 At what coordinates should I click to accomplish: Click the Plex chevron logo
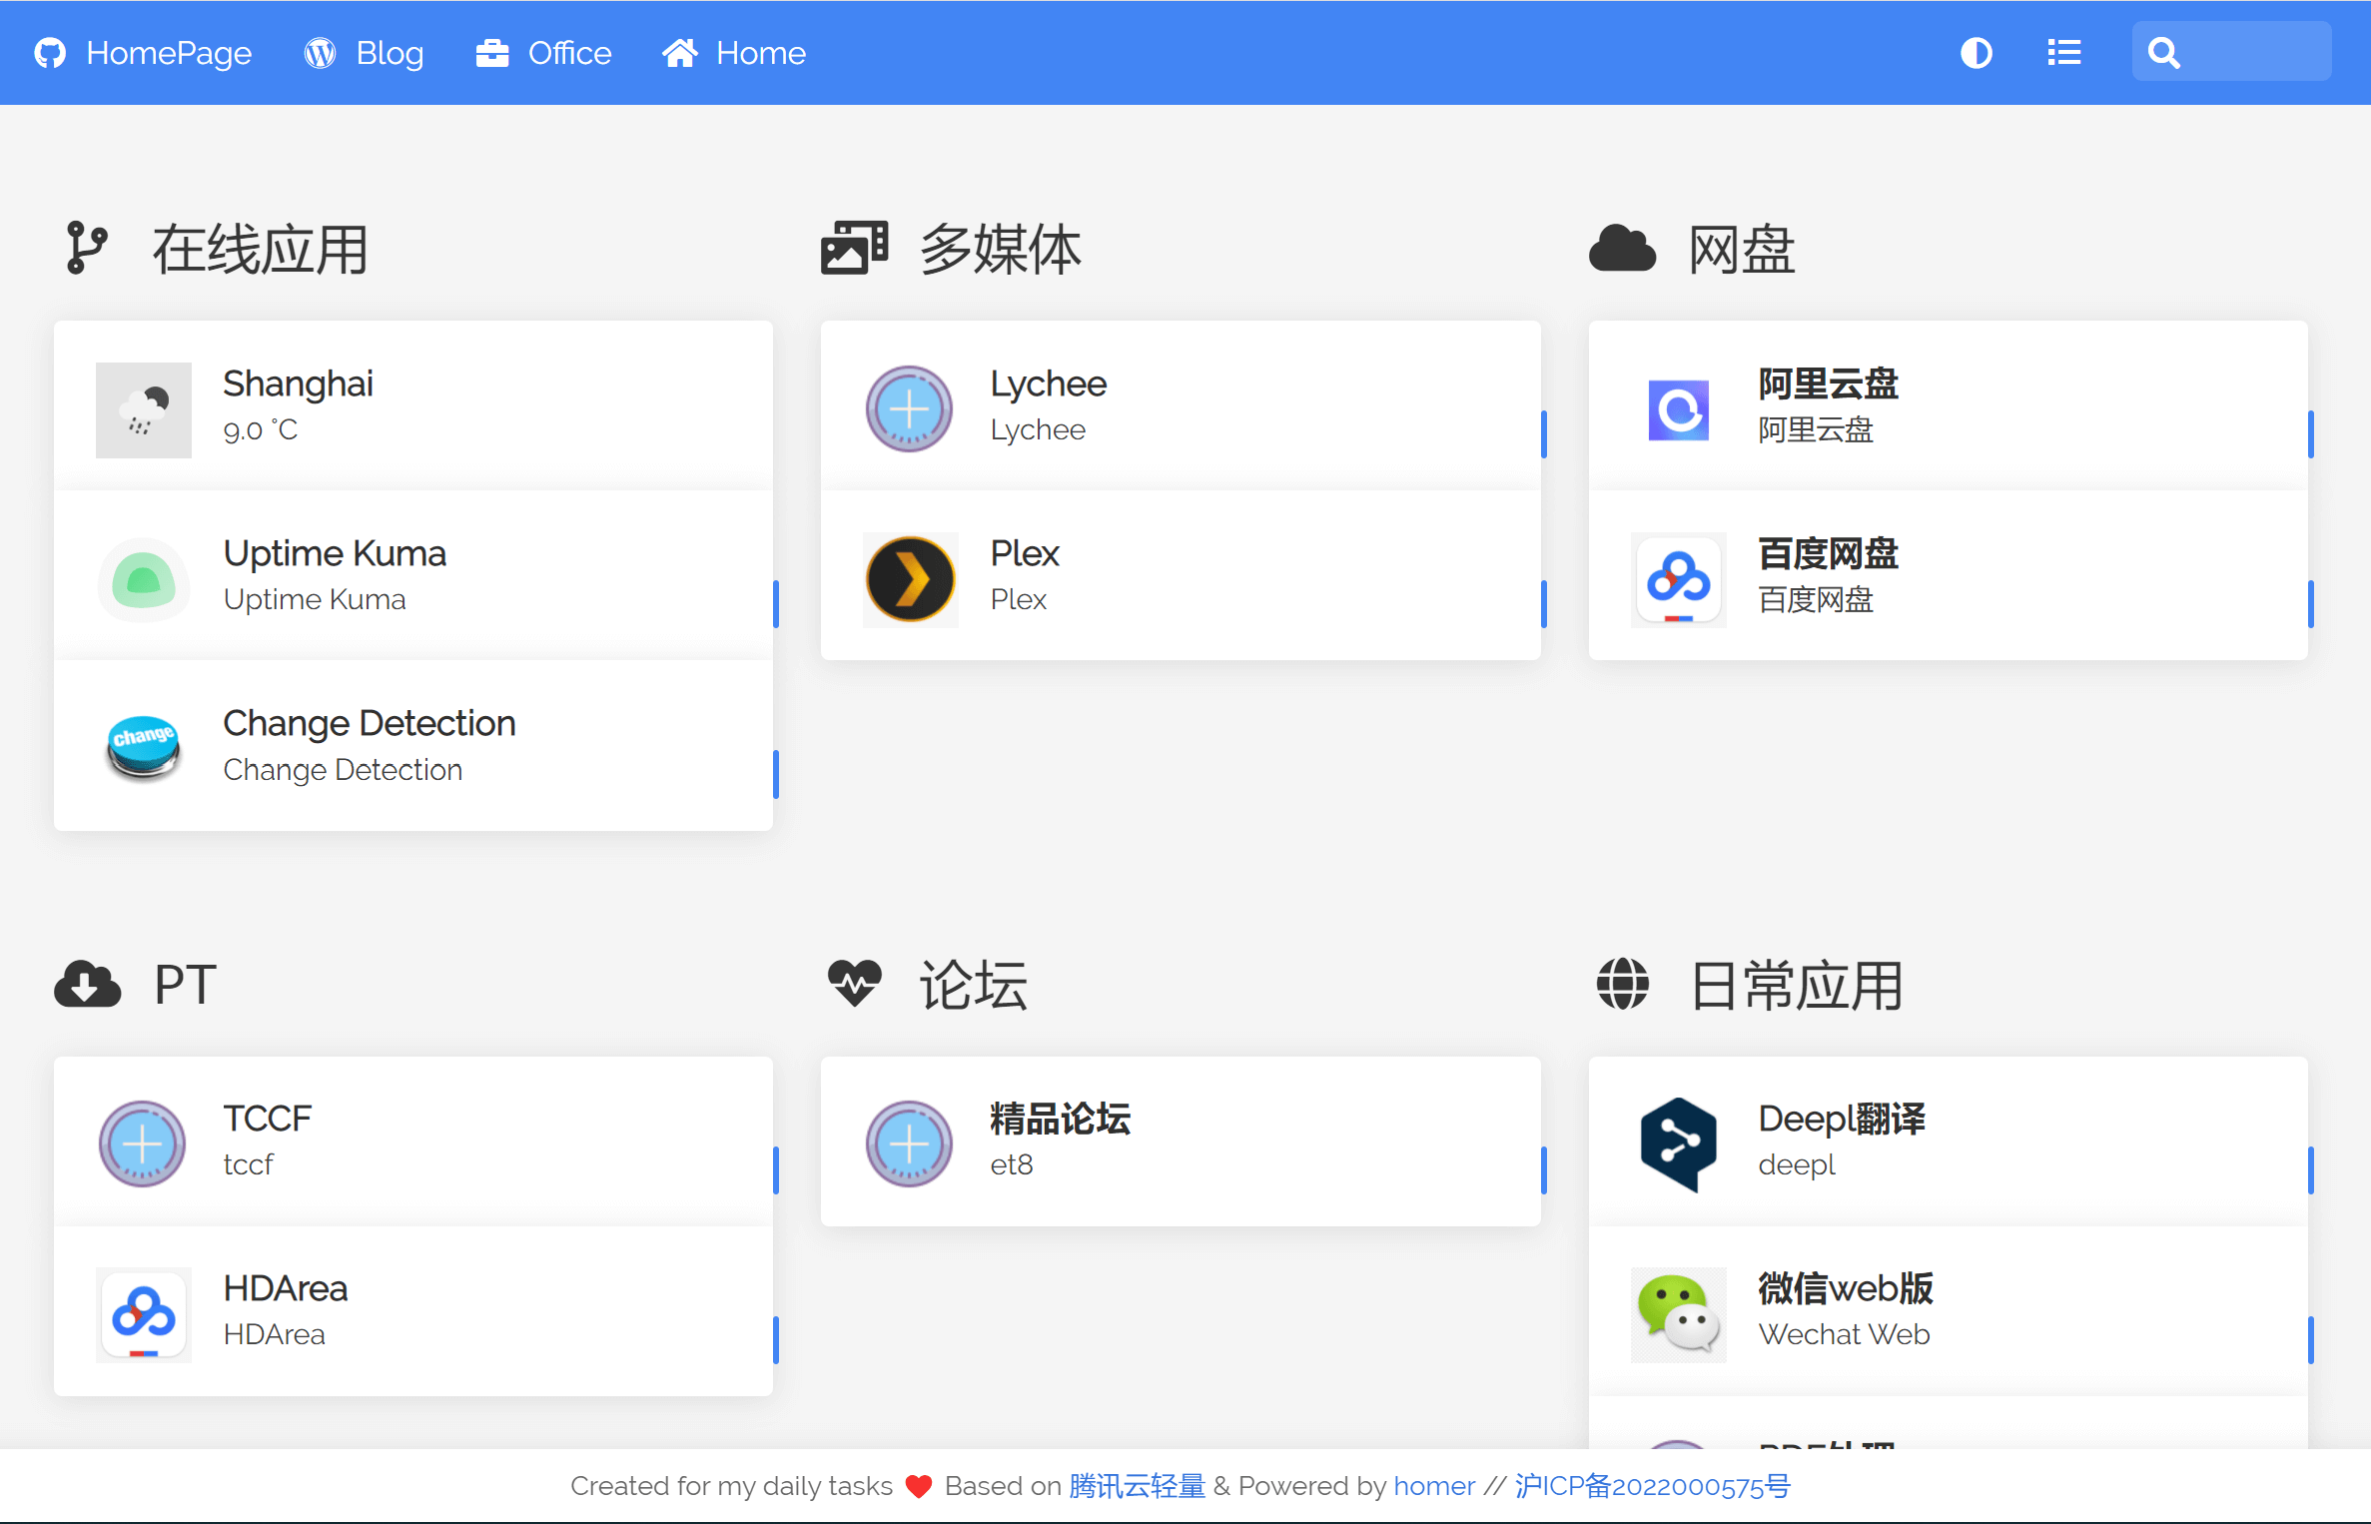point(911,580)
